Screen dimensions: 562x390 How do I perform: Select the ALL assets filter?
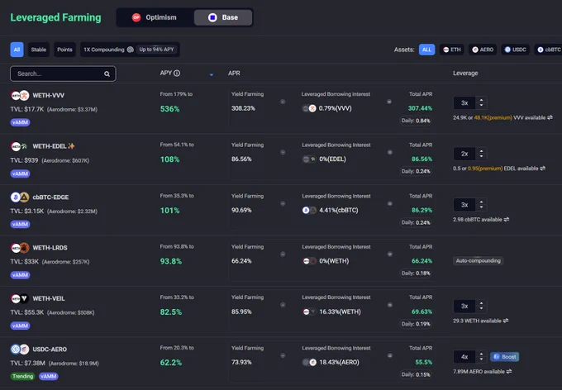coord(427,50)
